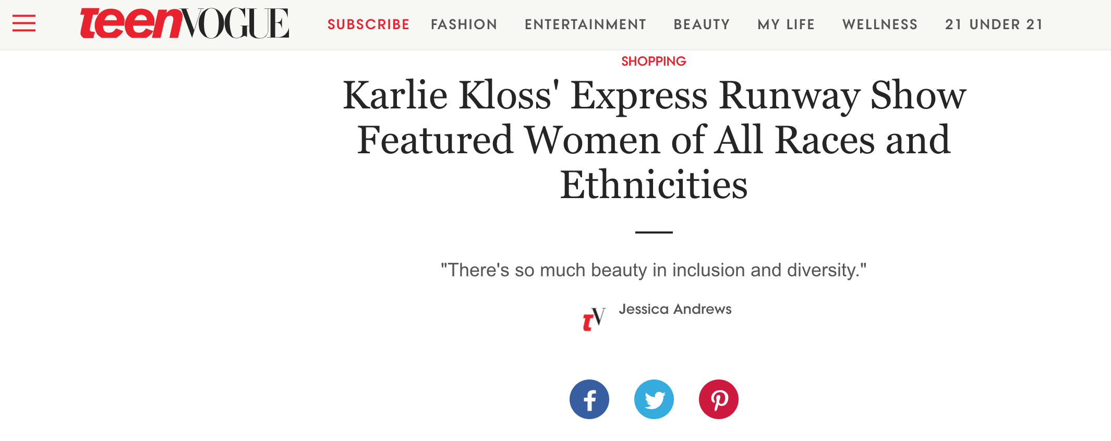Click the short divider line below headline
1111x441 pixels.
(x=654, y=232)
